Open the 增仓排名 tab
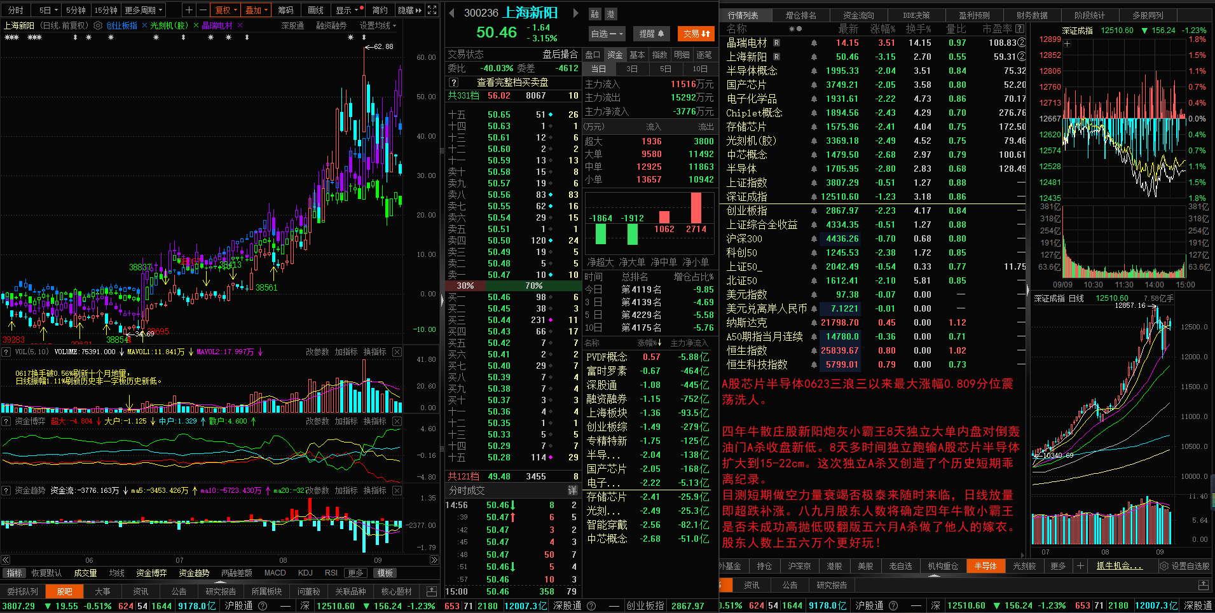The height and width of the screenshot is (613, 1215). [x=800, y=15]
